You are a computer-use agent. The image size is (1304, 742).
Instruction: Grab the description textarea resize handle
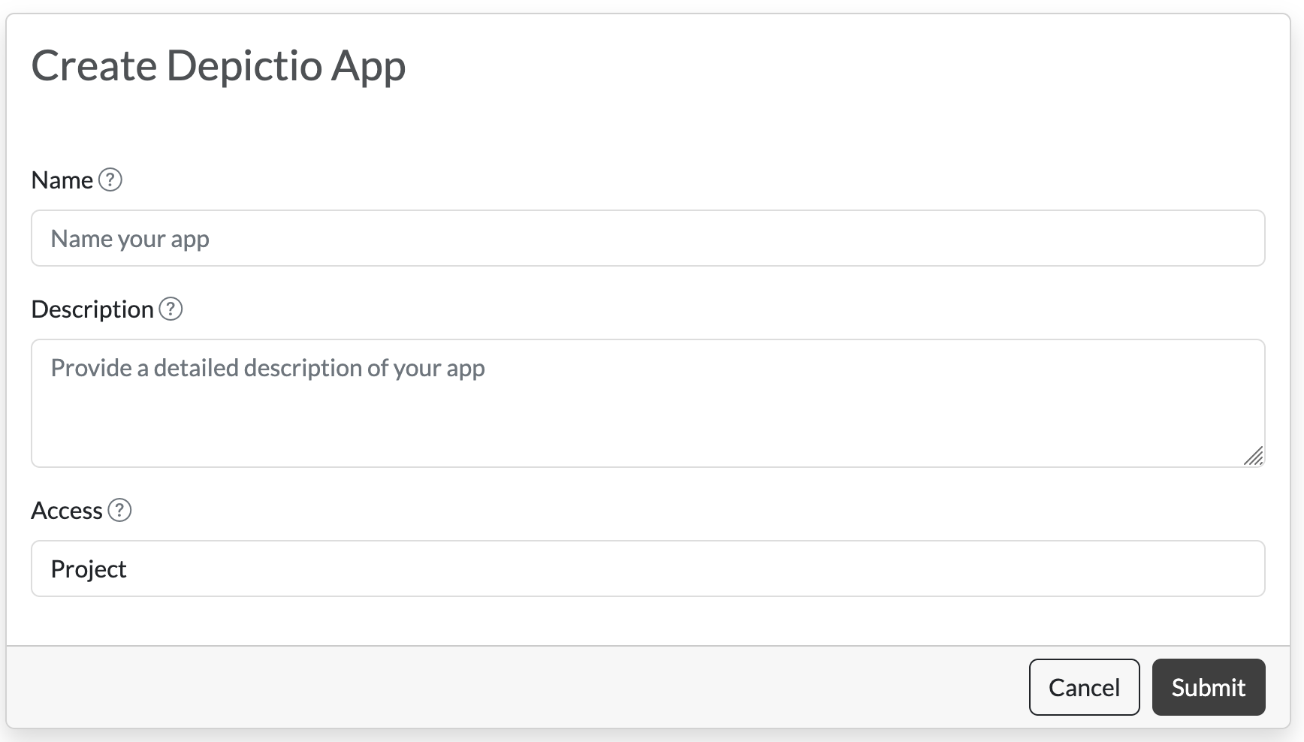(1253, 456)
